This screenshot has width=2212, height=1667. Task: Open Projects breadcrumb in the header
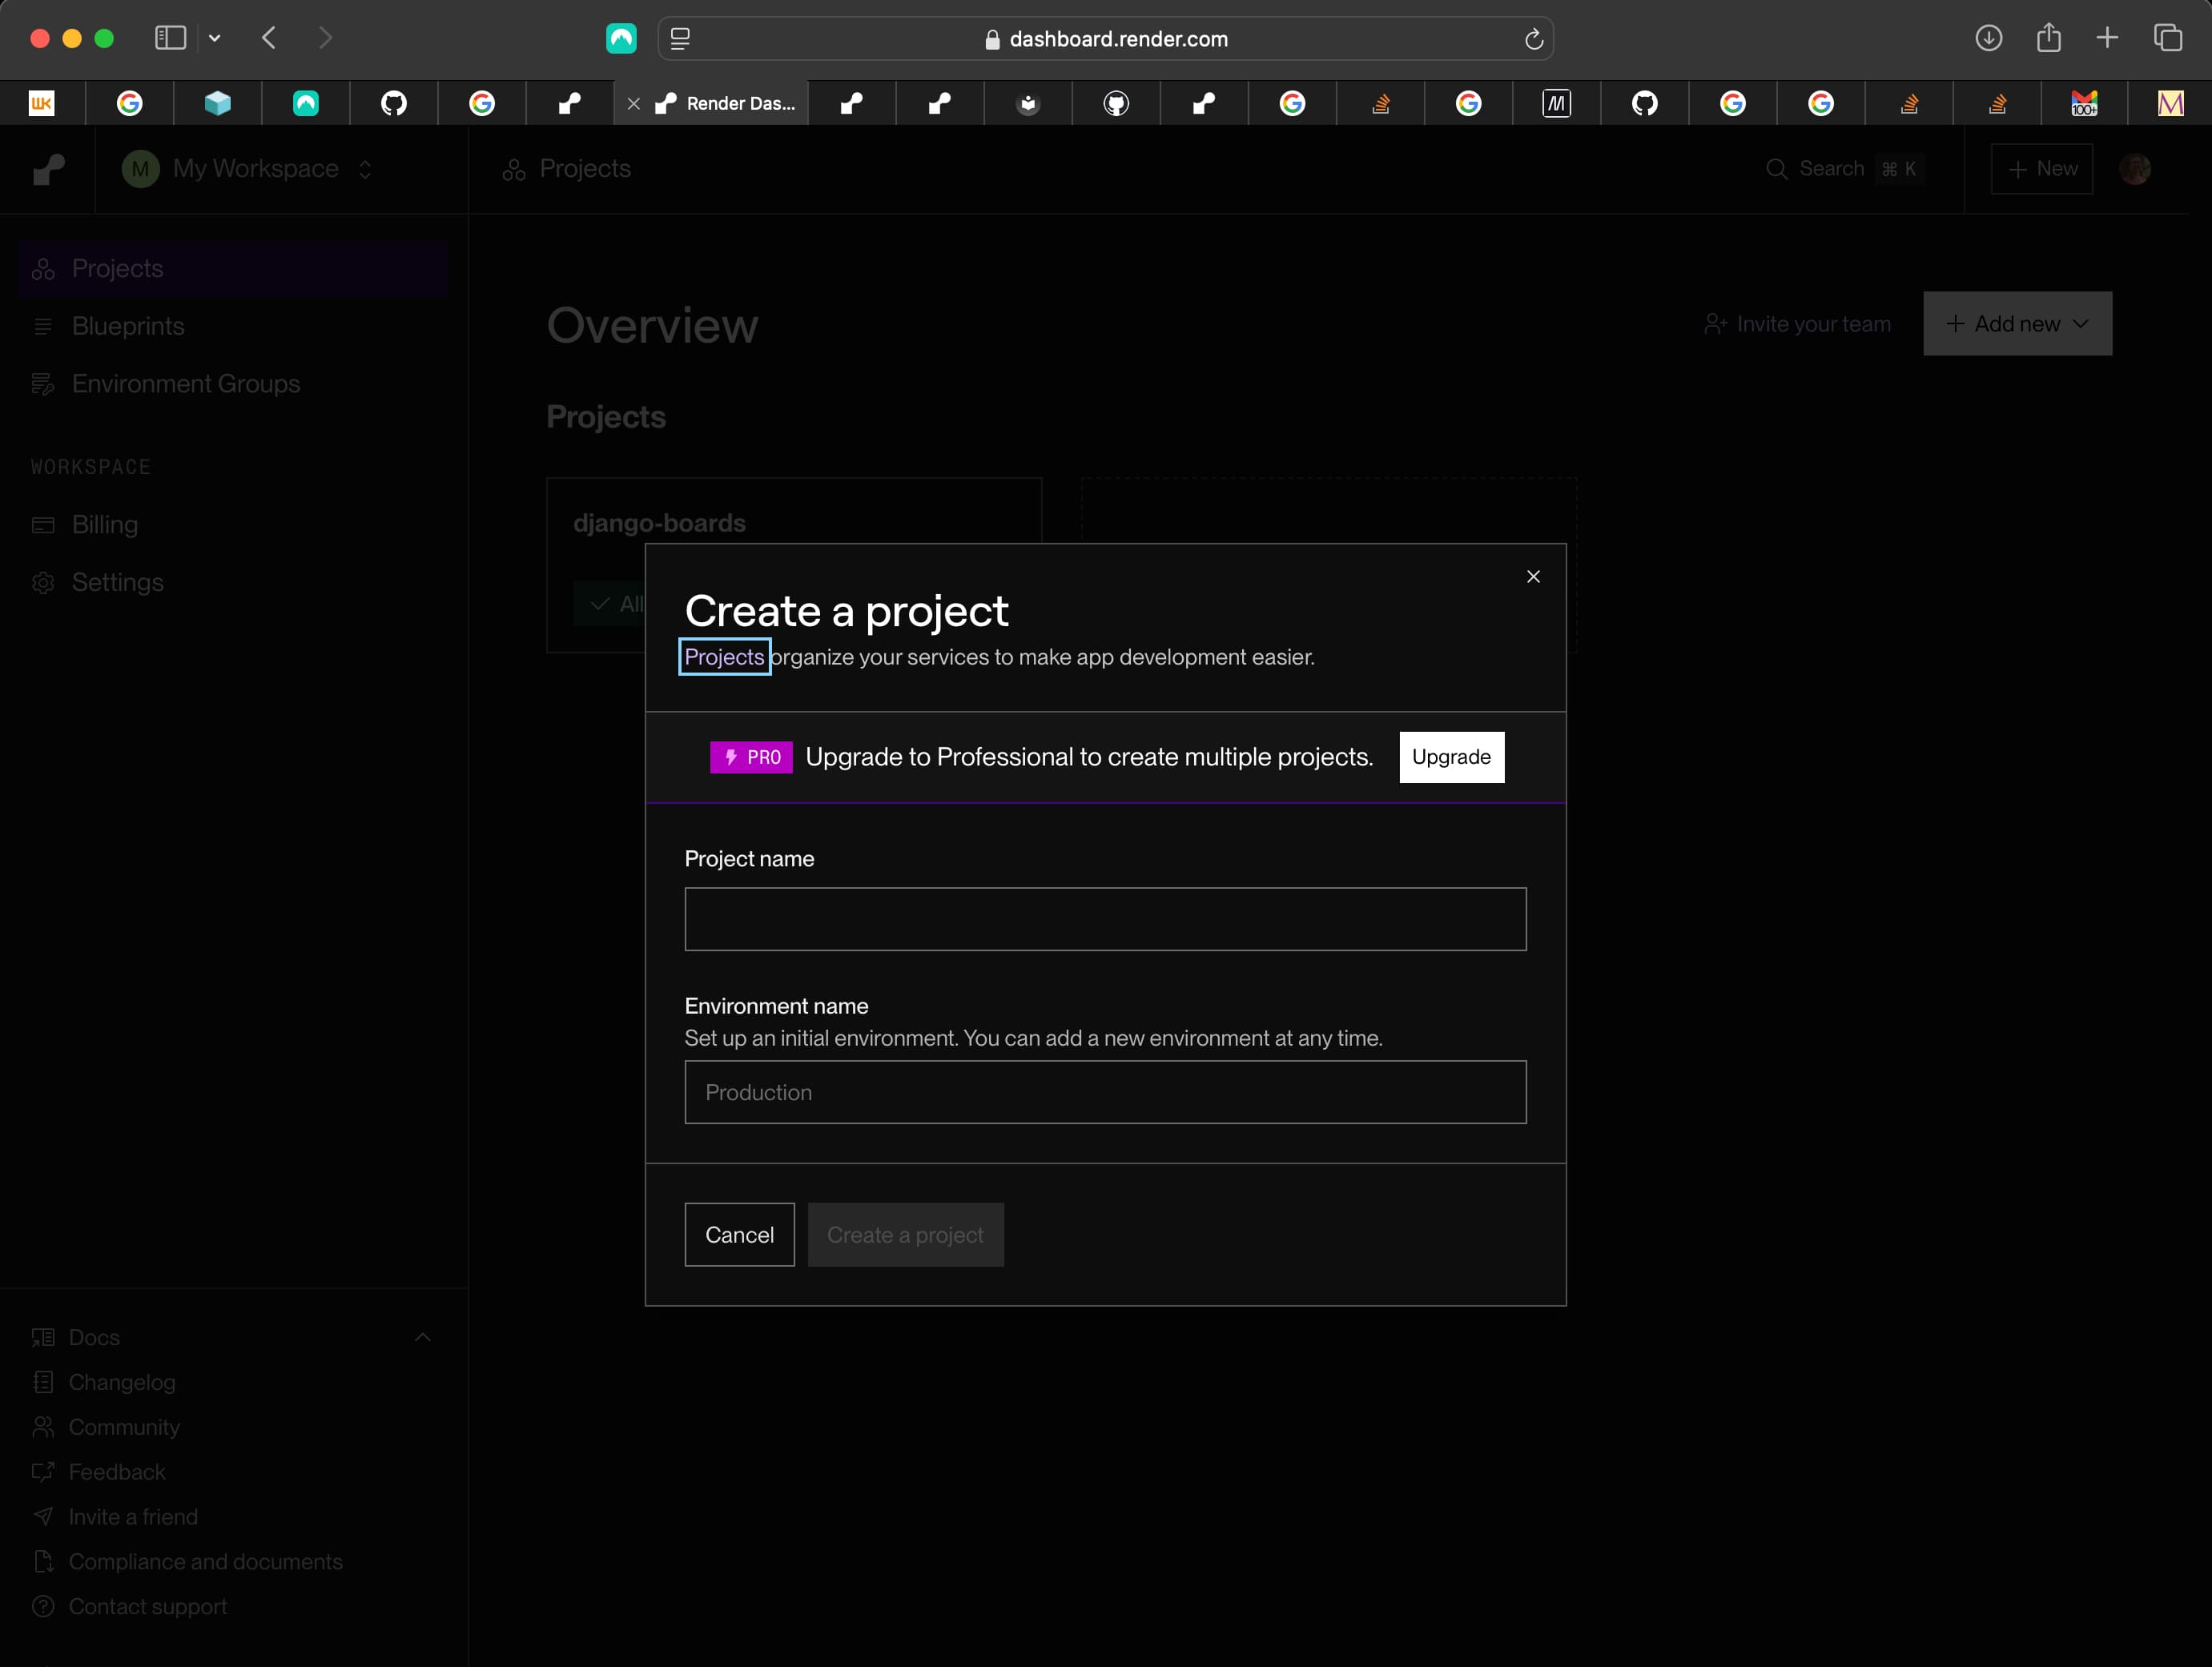(567, 169)
